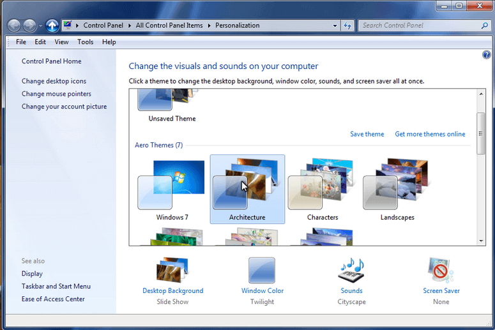Click Get more themes online

(430, 134)
